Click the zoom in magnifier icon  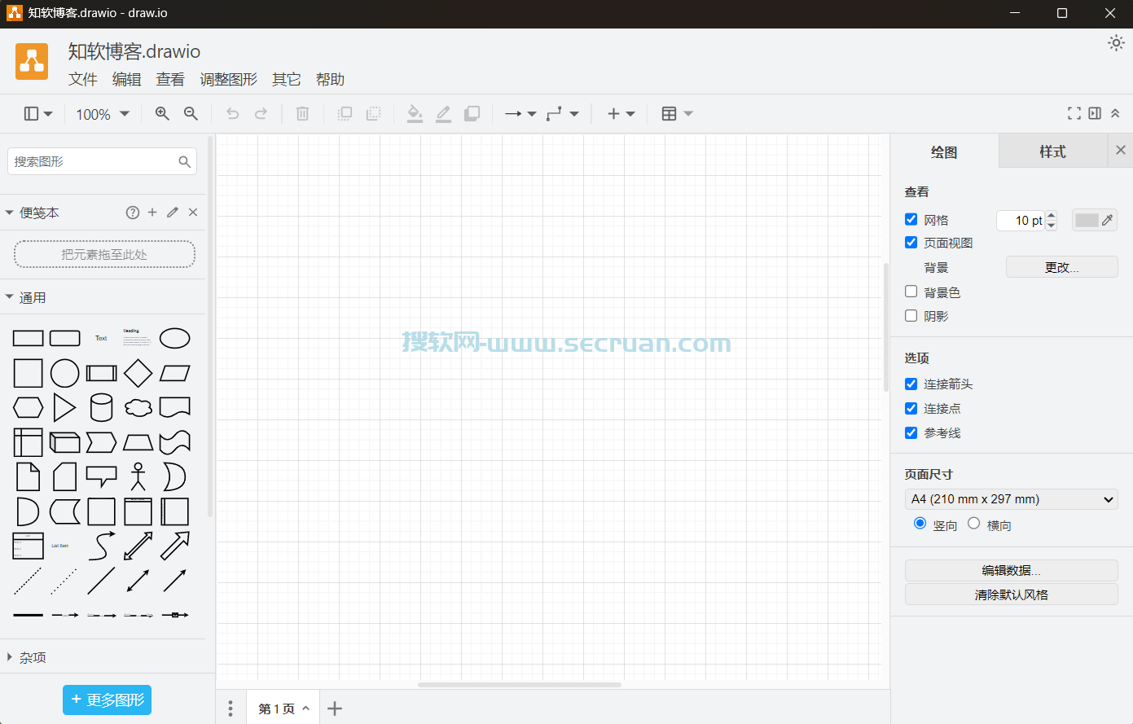click(162, 114)
